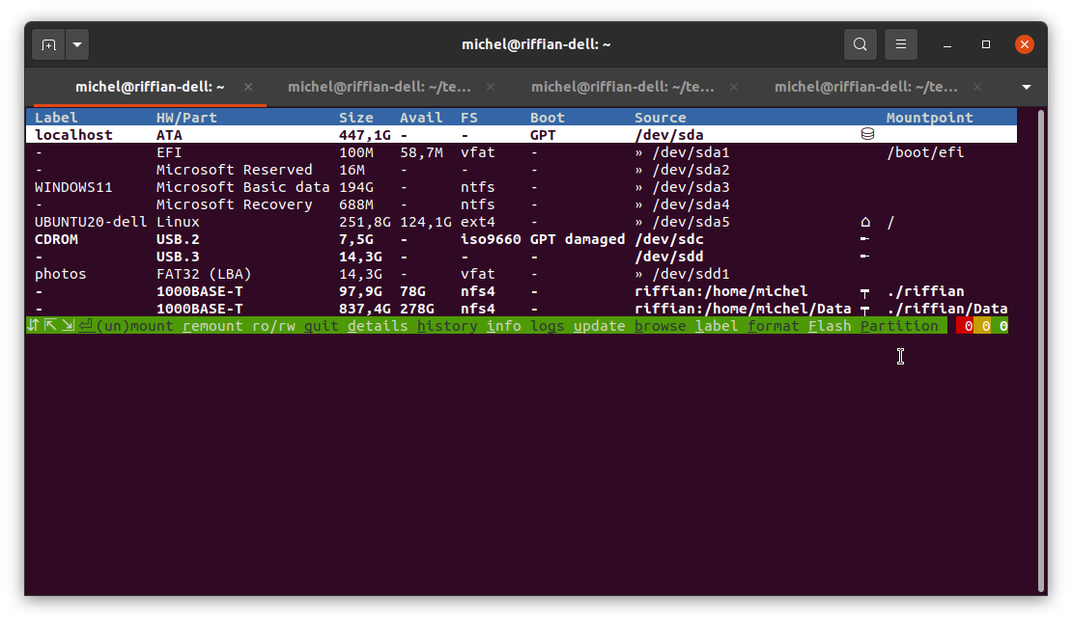This screenshot has width=1072, height=623.
Task: Click the browse command
Action: click(x=661, y=326)
